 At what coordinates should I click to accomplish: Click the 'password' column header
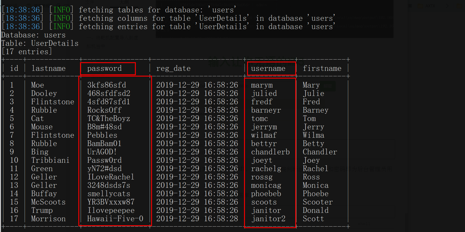coord(105,68)
